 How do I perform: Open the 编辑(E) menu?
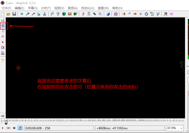click(x=19, y=8)
